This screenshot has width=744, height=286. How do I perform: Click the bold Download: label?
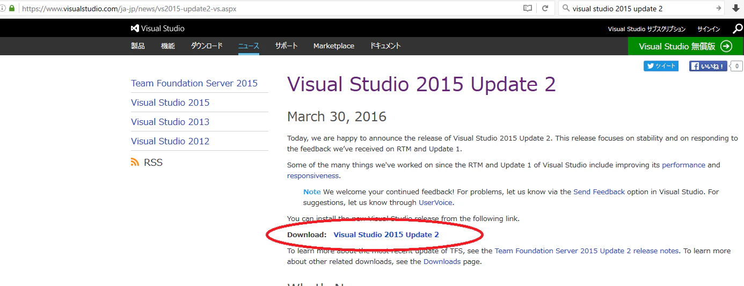pyautogui.click(x=307, y=234)
